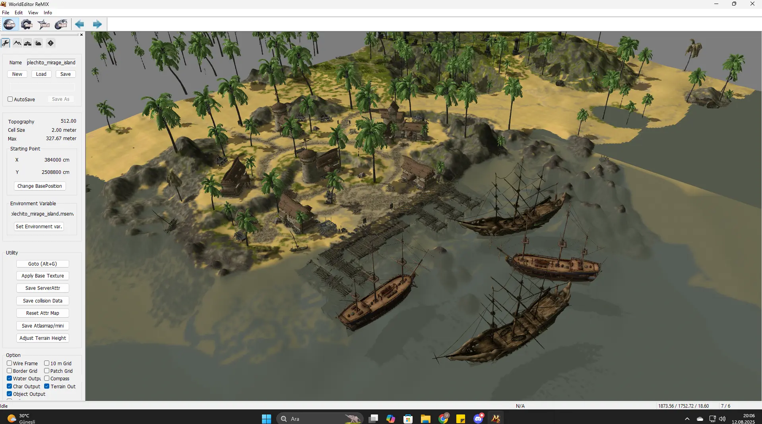Click the Apply Base Texture button
Screen dimensions: 762x424
[43, 276]
